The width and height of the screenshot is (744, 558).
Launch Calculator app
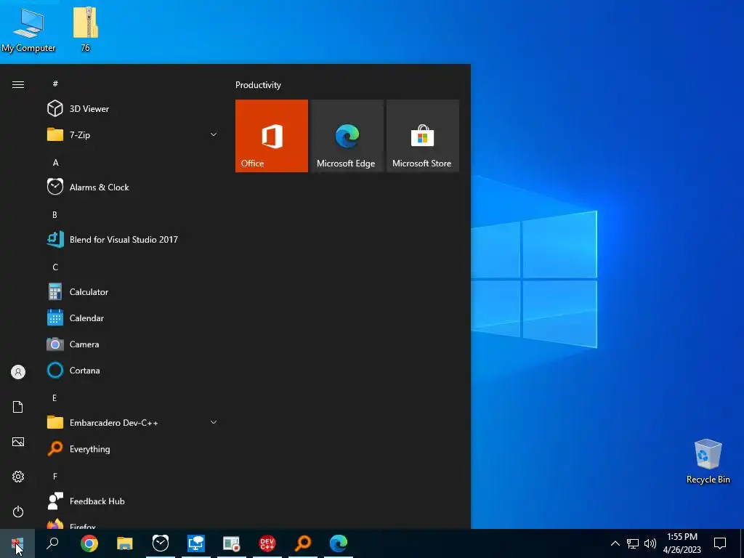tap(133, 292)
